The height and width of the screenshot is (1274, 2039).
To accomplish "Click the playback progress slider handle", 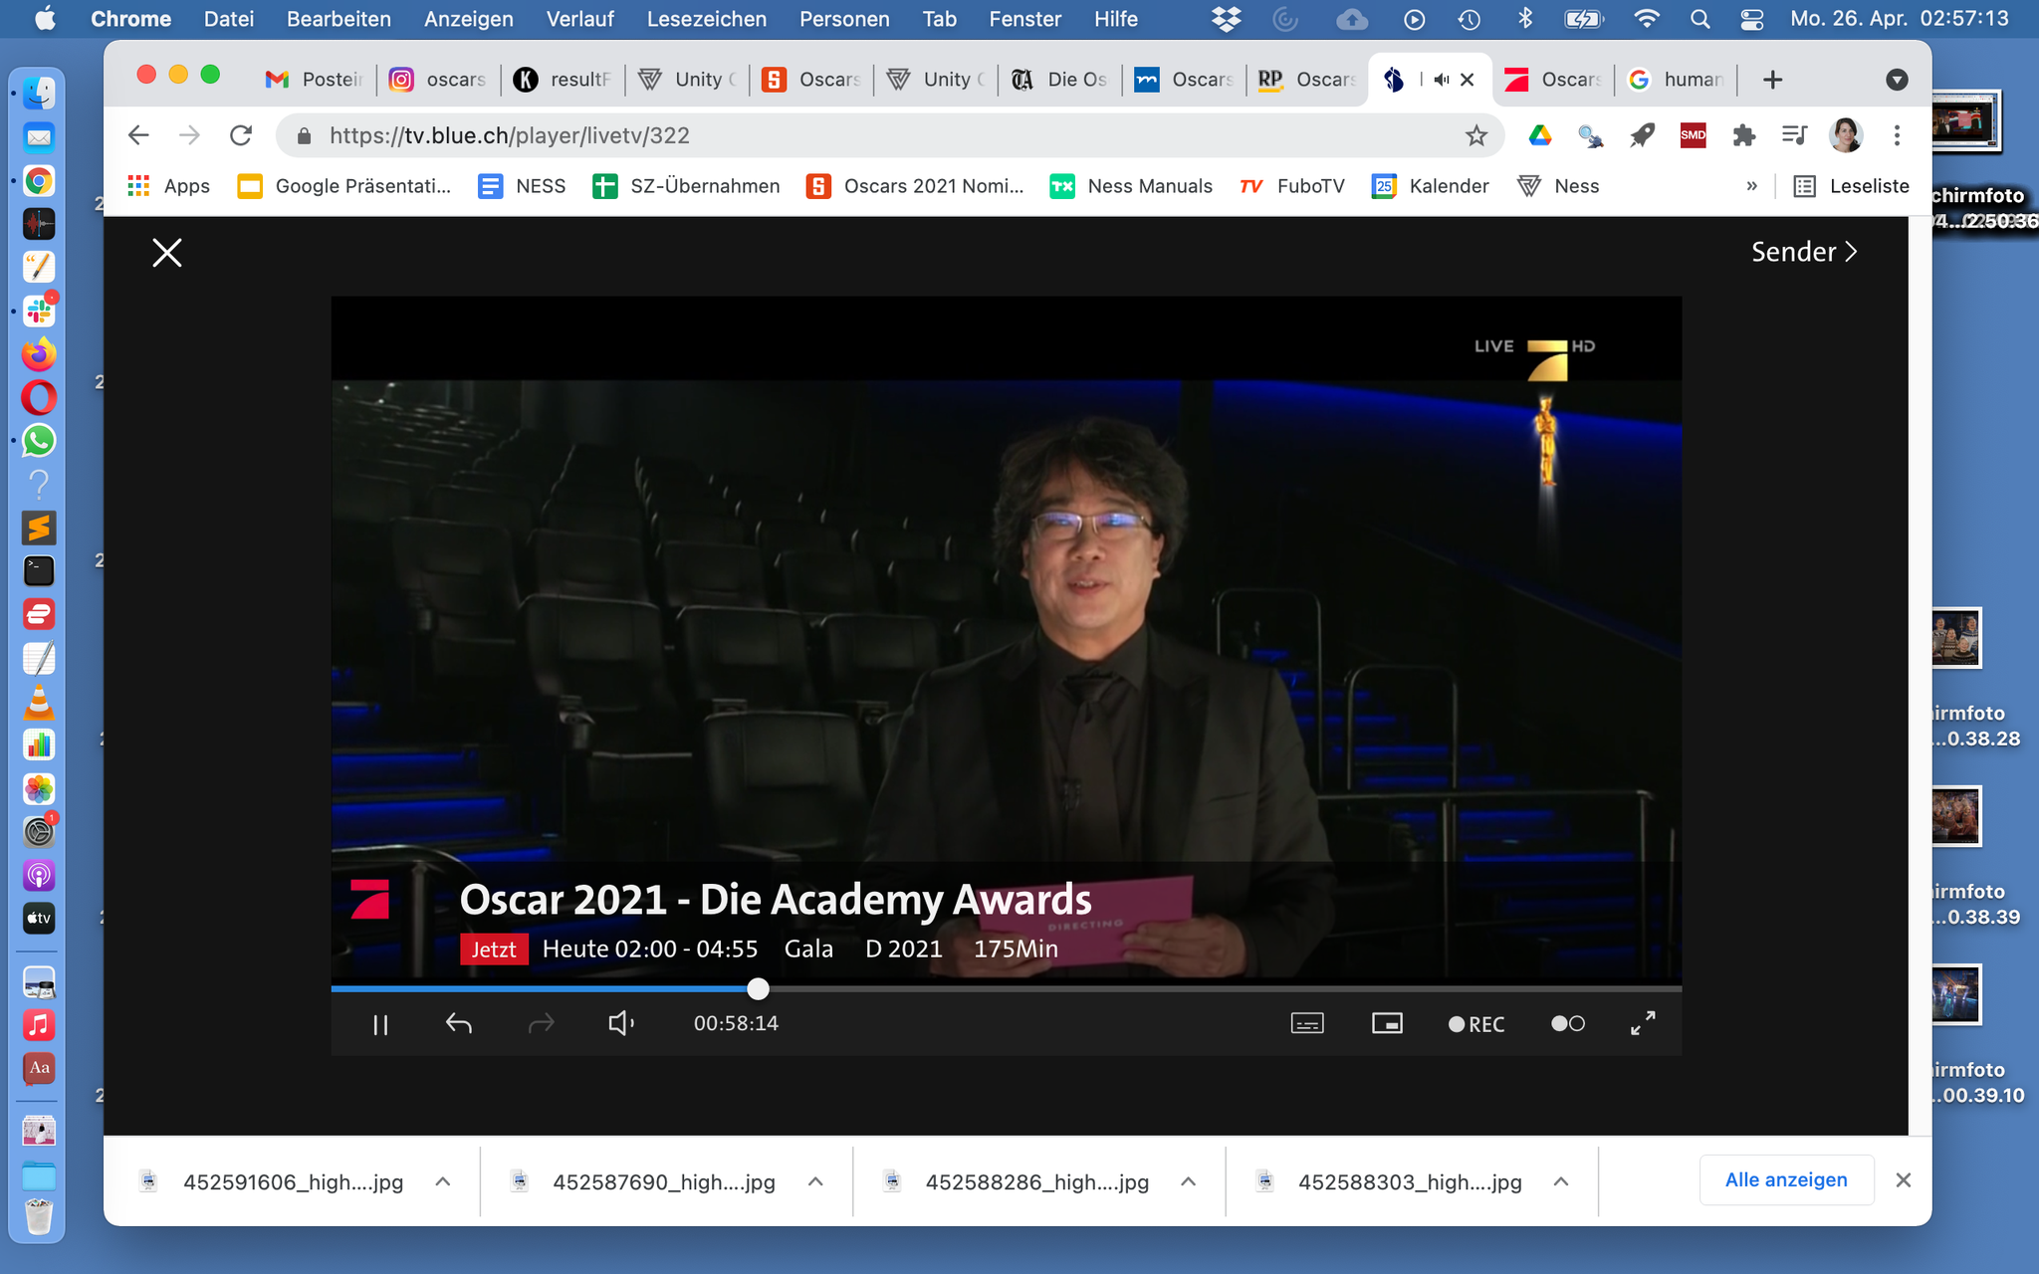I will [758, 988].
